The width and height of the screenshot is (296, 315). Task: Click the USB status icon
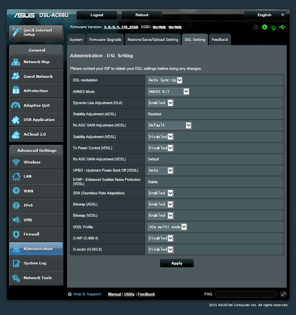(282, 27)
